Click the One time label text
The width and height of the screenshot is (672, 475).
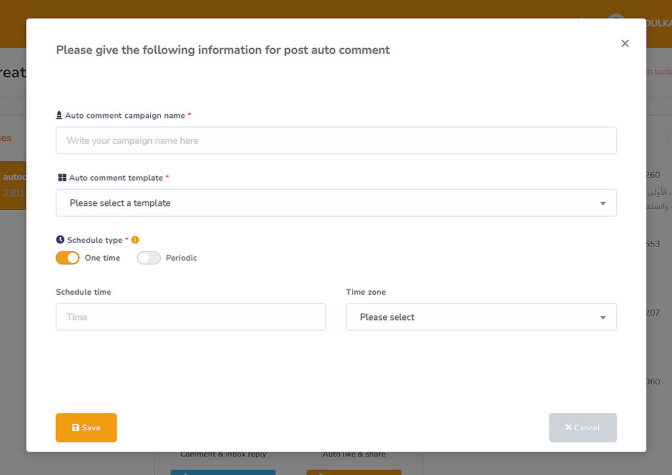click(x=102, y=258)
